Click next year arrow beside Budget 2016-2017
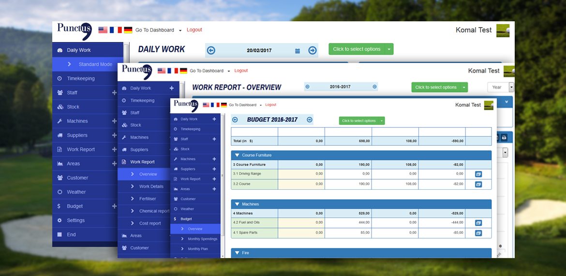Screen dimensions: 566x276 coord(310,120)
